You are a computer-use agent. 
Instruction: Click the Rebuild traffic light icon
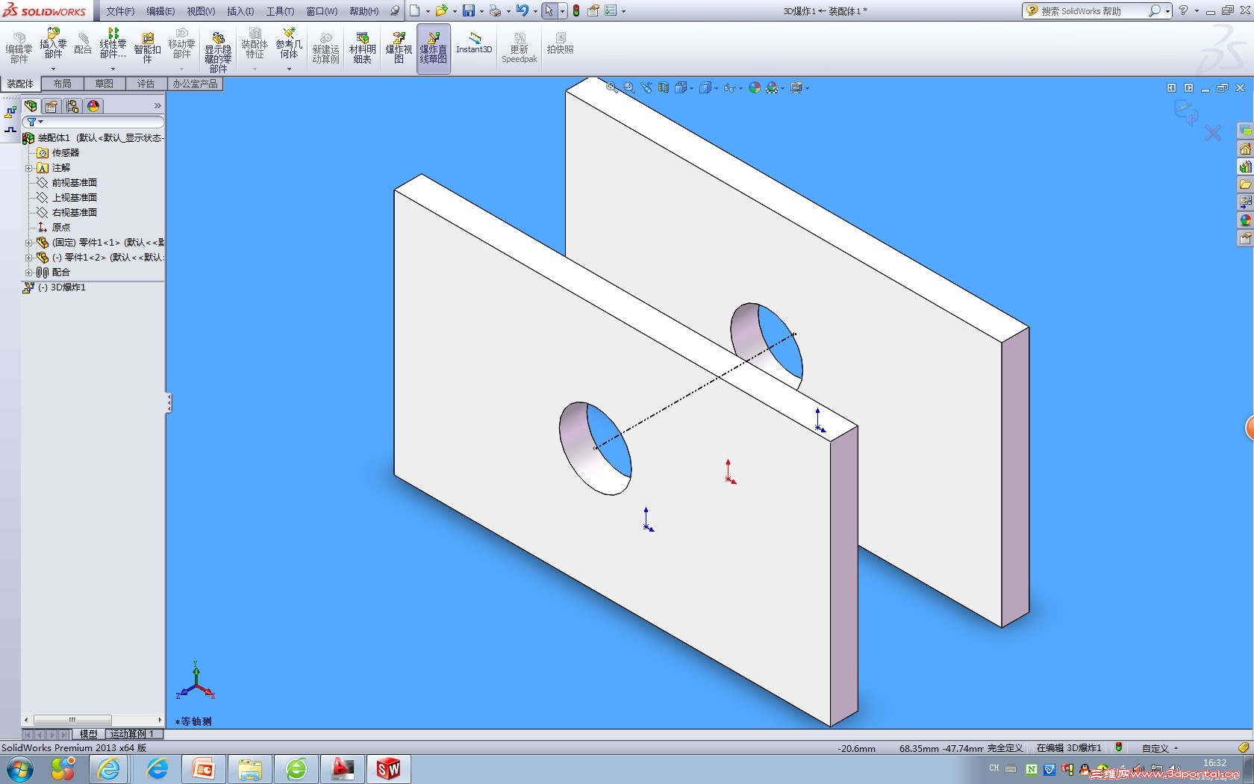(576, 10)
